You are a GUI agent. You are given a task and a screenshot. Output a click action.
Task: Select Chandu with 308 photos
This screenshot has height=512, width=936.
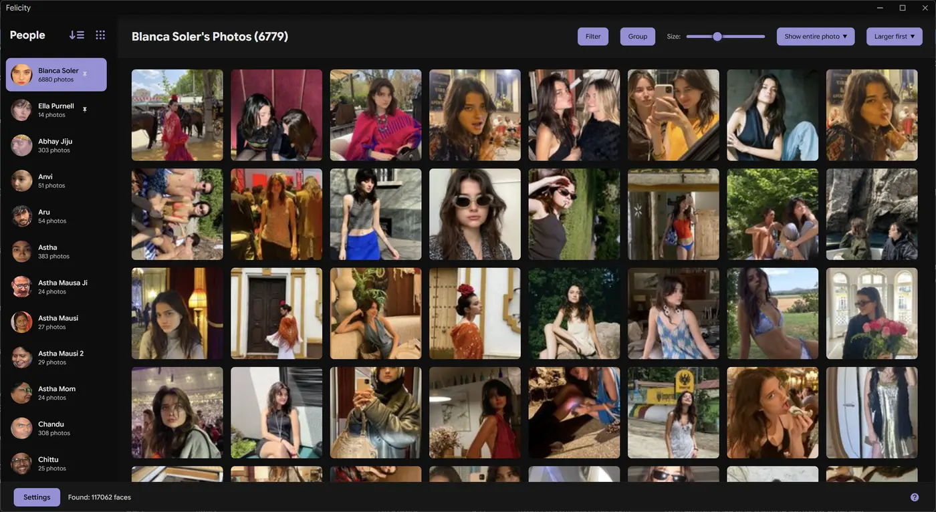pyautogui.click(x=56, y=428)
